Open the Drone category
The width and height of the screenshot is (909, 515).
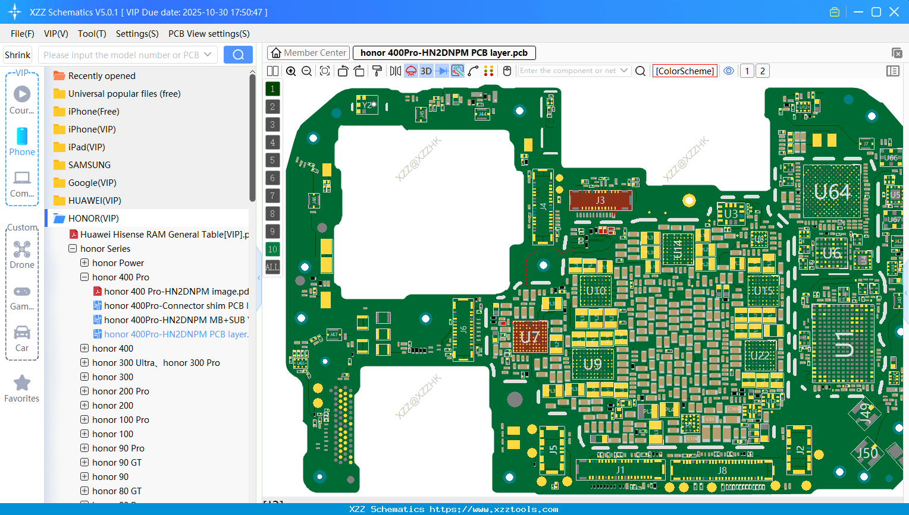(22, 254)
